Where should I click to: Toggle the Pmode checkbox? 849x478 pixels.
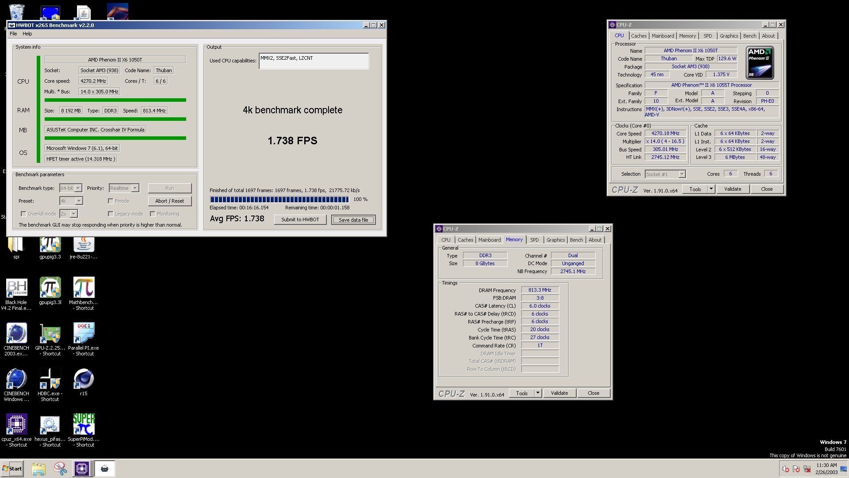tap(111, 201)
